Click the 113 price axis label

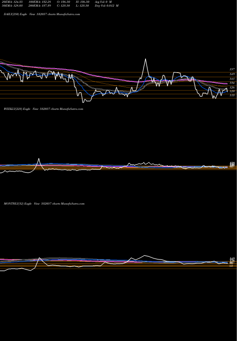tap(232, 95)
